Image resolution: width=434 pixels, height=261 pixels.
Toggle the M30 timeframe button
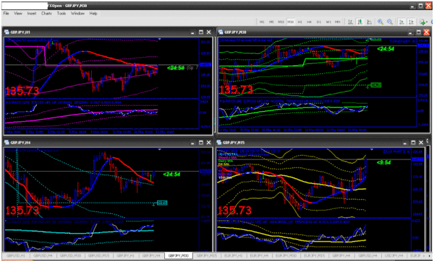pos(290,22)
